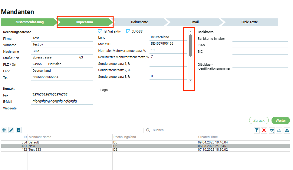Clear the filter with the red X icon

[x=264, y=130]
